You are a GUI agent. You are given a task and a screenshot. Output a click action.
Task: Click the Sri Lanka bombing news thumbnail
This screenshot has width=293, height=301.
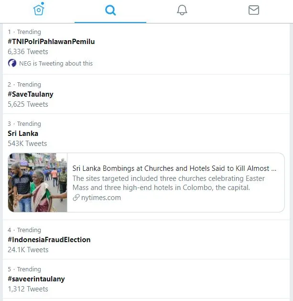coord(38,182)
